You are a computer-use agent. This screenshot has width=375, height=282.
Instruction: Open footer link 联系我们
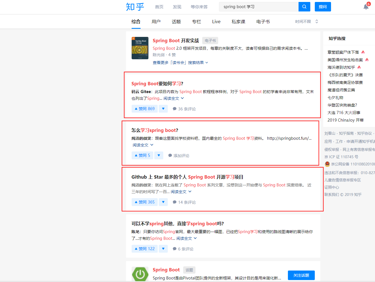click(332, 195)
